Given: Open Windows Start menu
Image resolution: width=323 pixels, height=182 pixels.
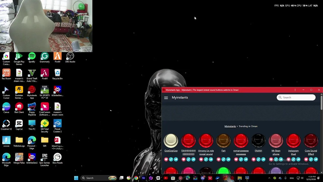Looking at the screenshot, I should [76, 178].
